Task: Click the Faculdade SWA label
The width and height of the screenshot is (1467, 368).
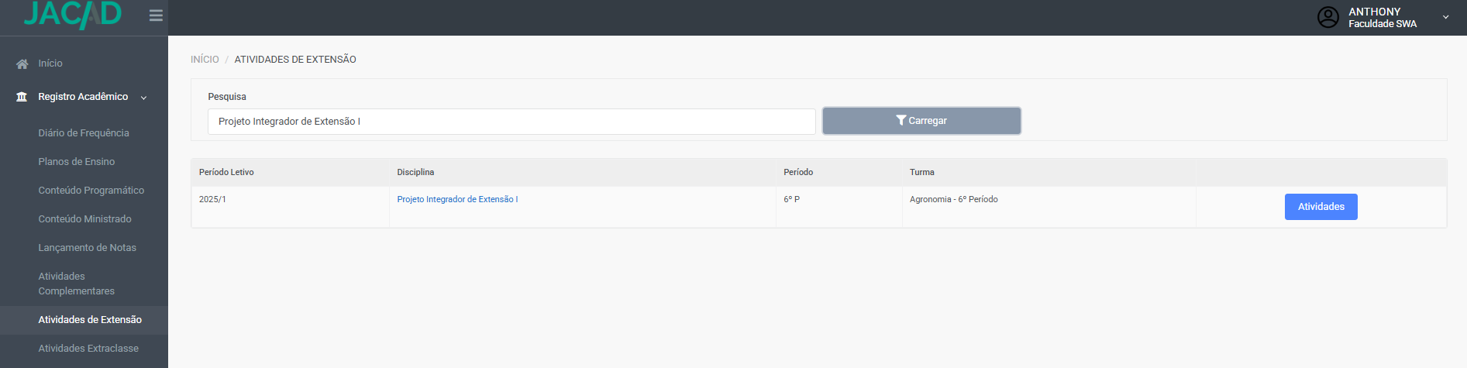Action: [1383, 24]
